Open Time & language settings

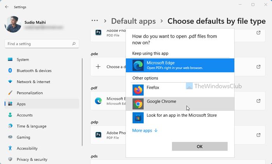31,126
